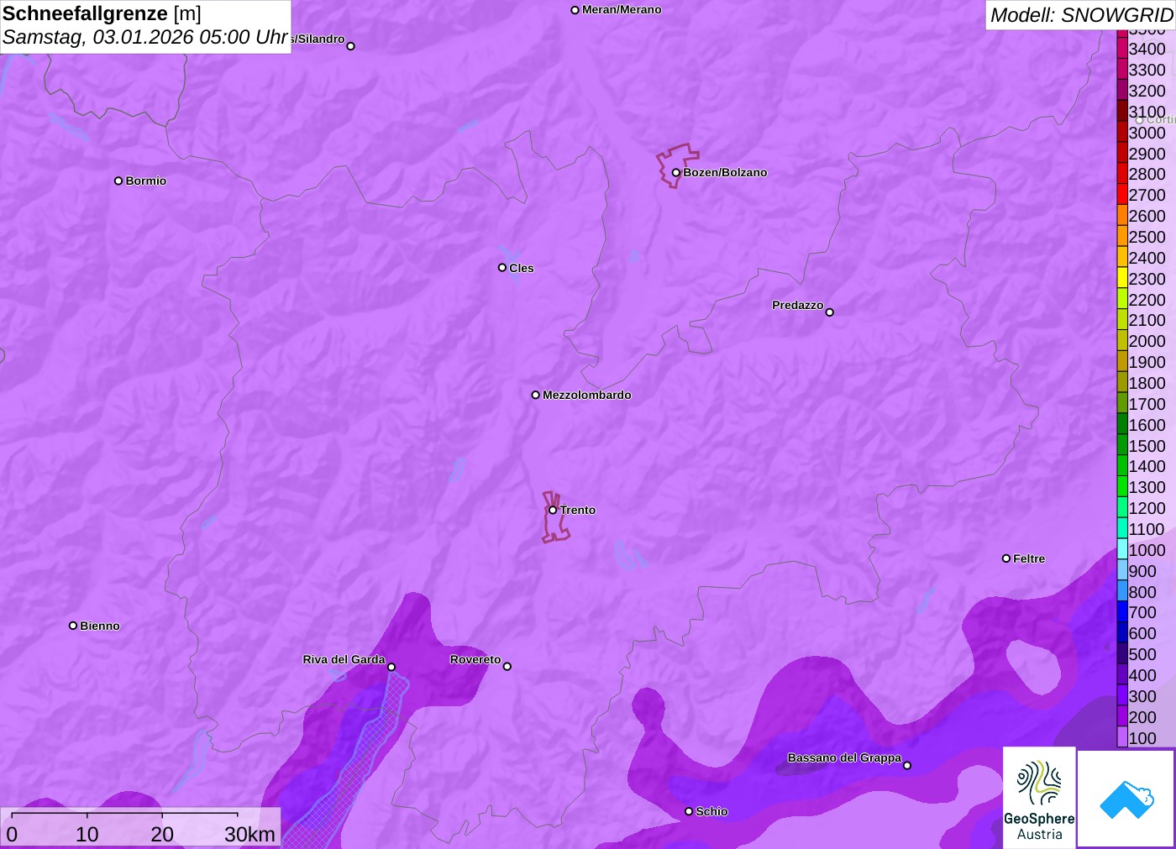
Task: Click the 10 mark on scale bar
Action: [x=87, y=834]
